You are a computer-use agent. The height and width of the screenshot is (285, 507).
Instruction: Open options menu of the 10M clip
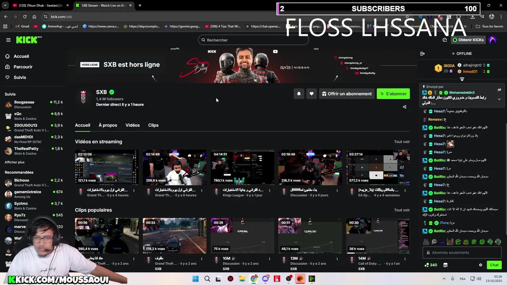pyautogui.click(x=269, y=258)
